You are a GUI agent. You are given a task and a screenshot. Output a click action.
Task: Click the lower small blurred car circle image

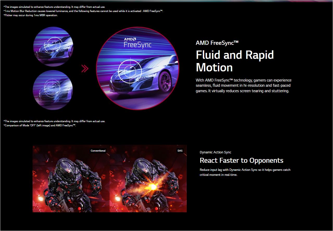[53, 90]
